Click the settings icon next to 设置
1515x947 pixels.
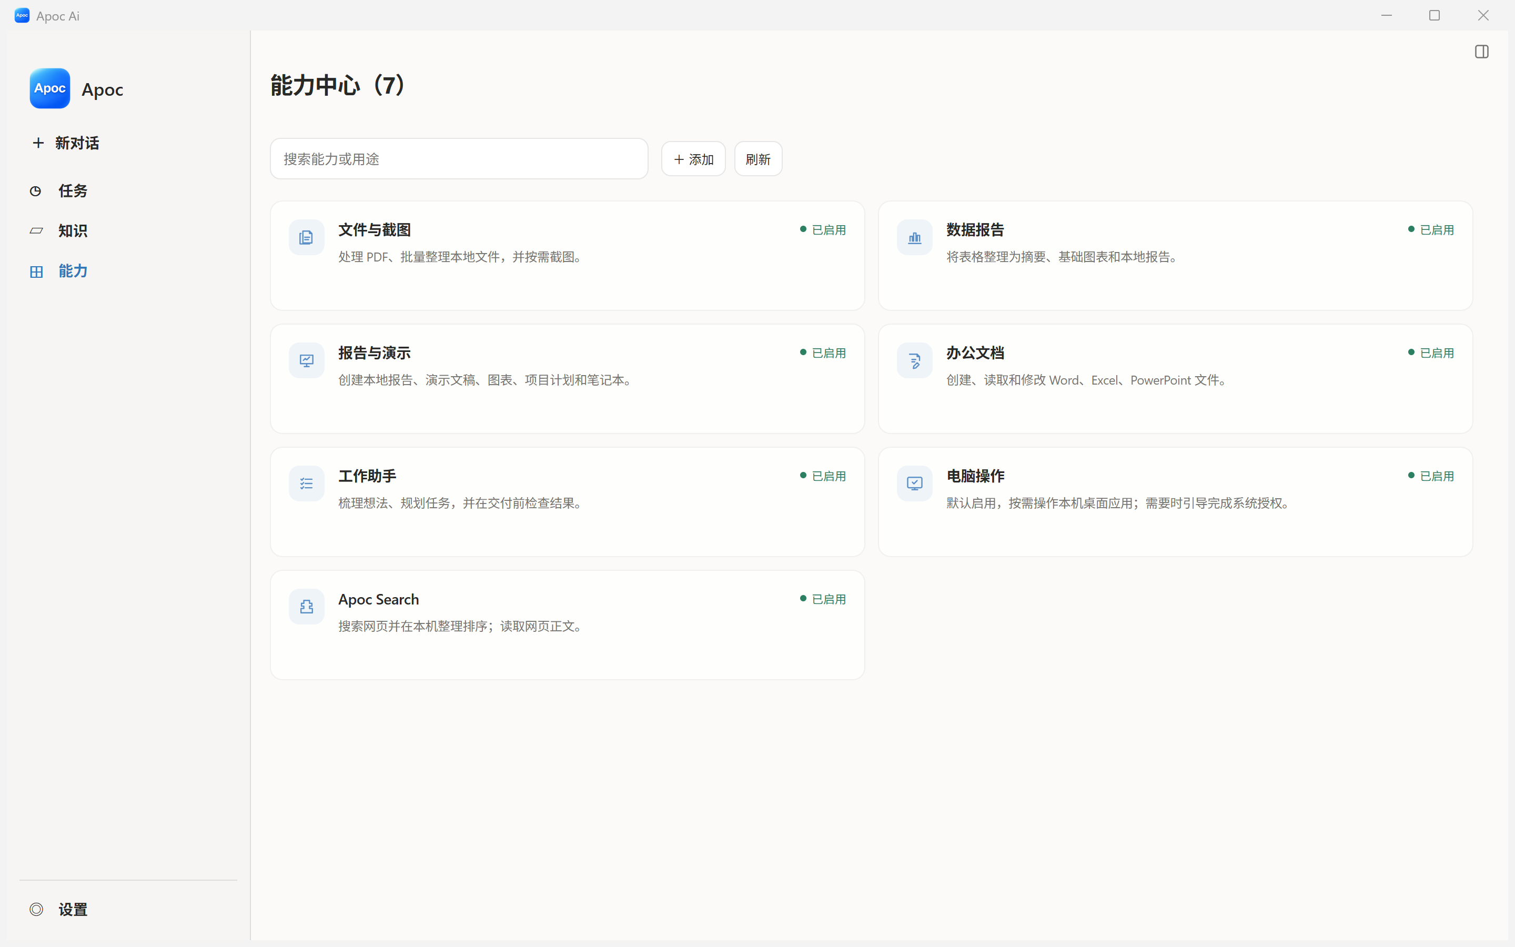pyautogui.click(x=36, y=909)
